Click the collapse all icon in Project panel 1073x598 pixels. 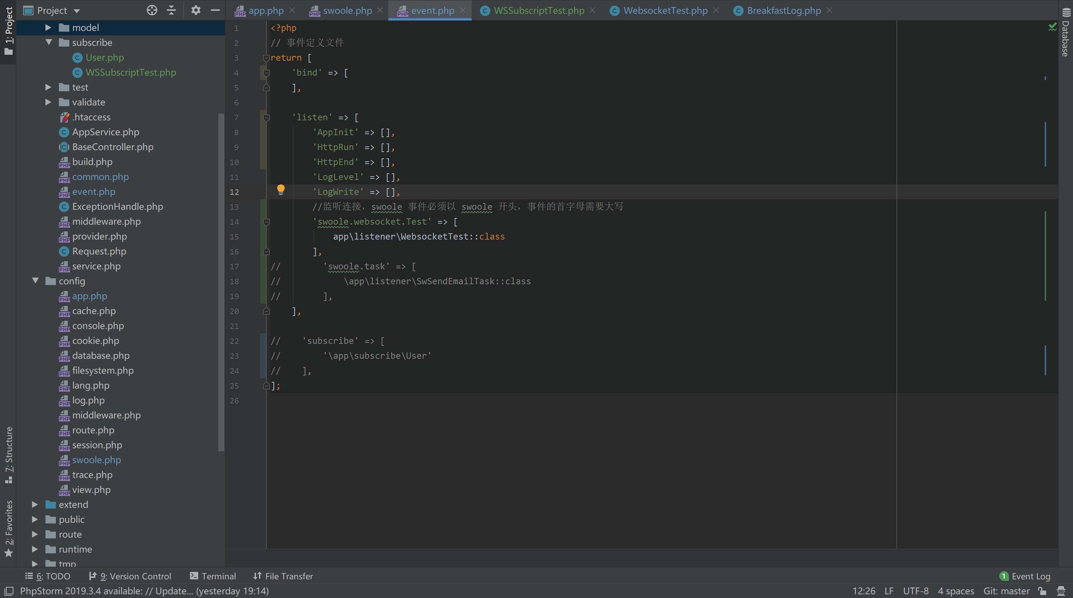pos(172,10)
